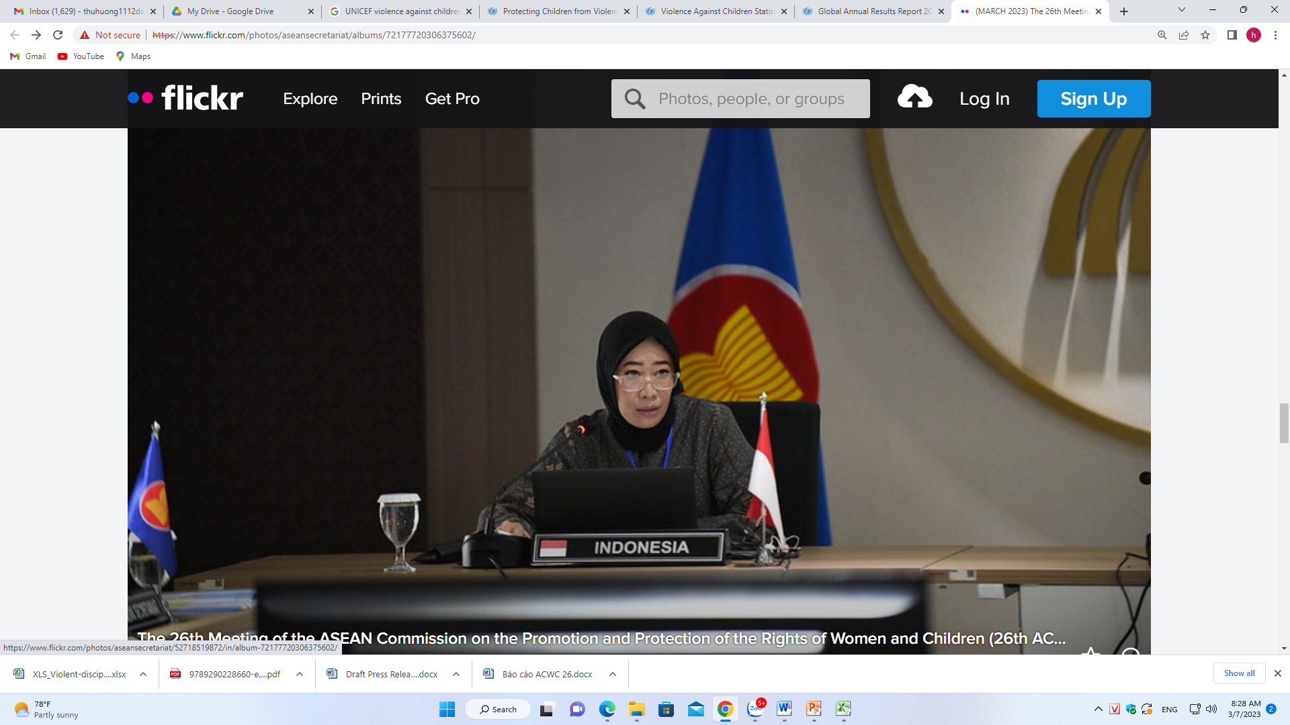Switch to Protecting Children from Violence tab

(x=559, y=11)
